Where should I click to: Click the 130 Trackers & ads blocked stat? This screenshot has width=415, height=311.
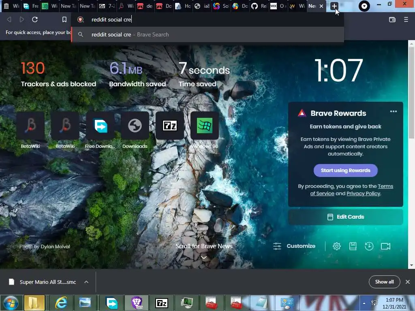(x=58, y=75)
